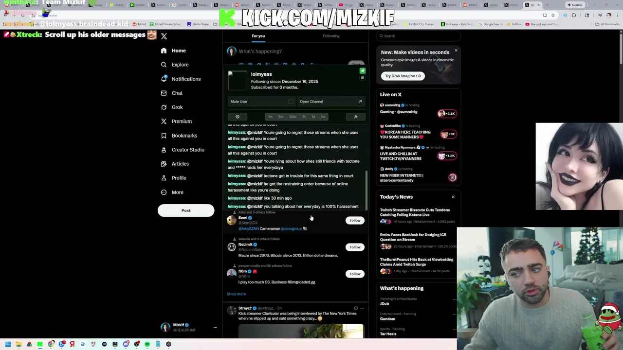The height and width of the screenshot is (350, 623).
Task: Open Discord from the taskbar
Action: click(x=126, y=344)
